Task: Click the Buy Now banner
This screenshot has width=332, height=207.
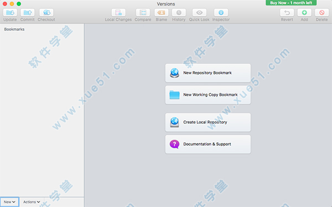Action: (x=291, y=3)
